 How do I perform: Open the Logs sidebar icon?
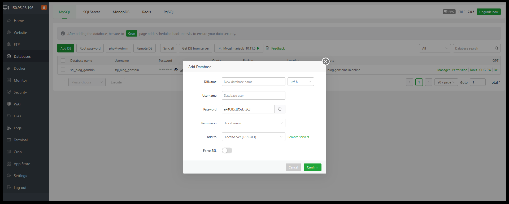pyautogui.click(x=9, y=128)
